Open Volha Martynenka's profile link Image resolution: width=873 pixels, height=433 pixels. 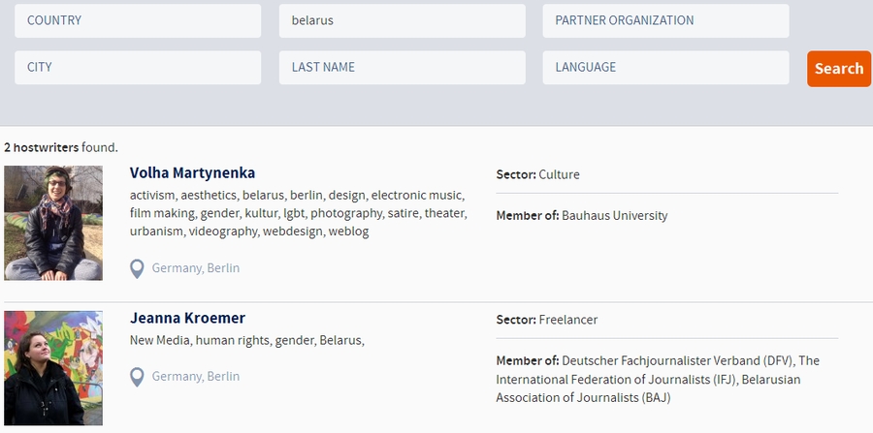coord(193,172)
